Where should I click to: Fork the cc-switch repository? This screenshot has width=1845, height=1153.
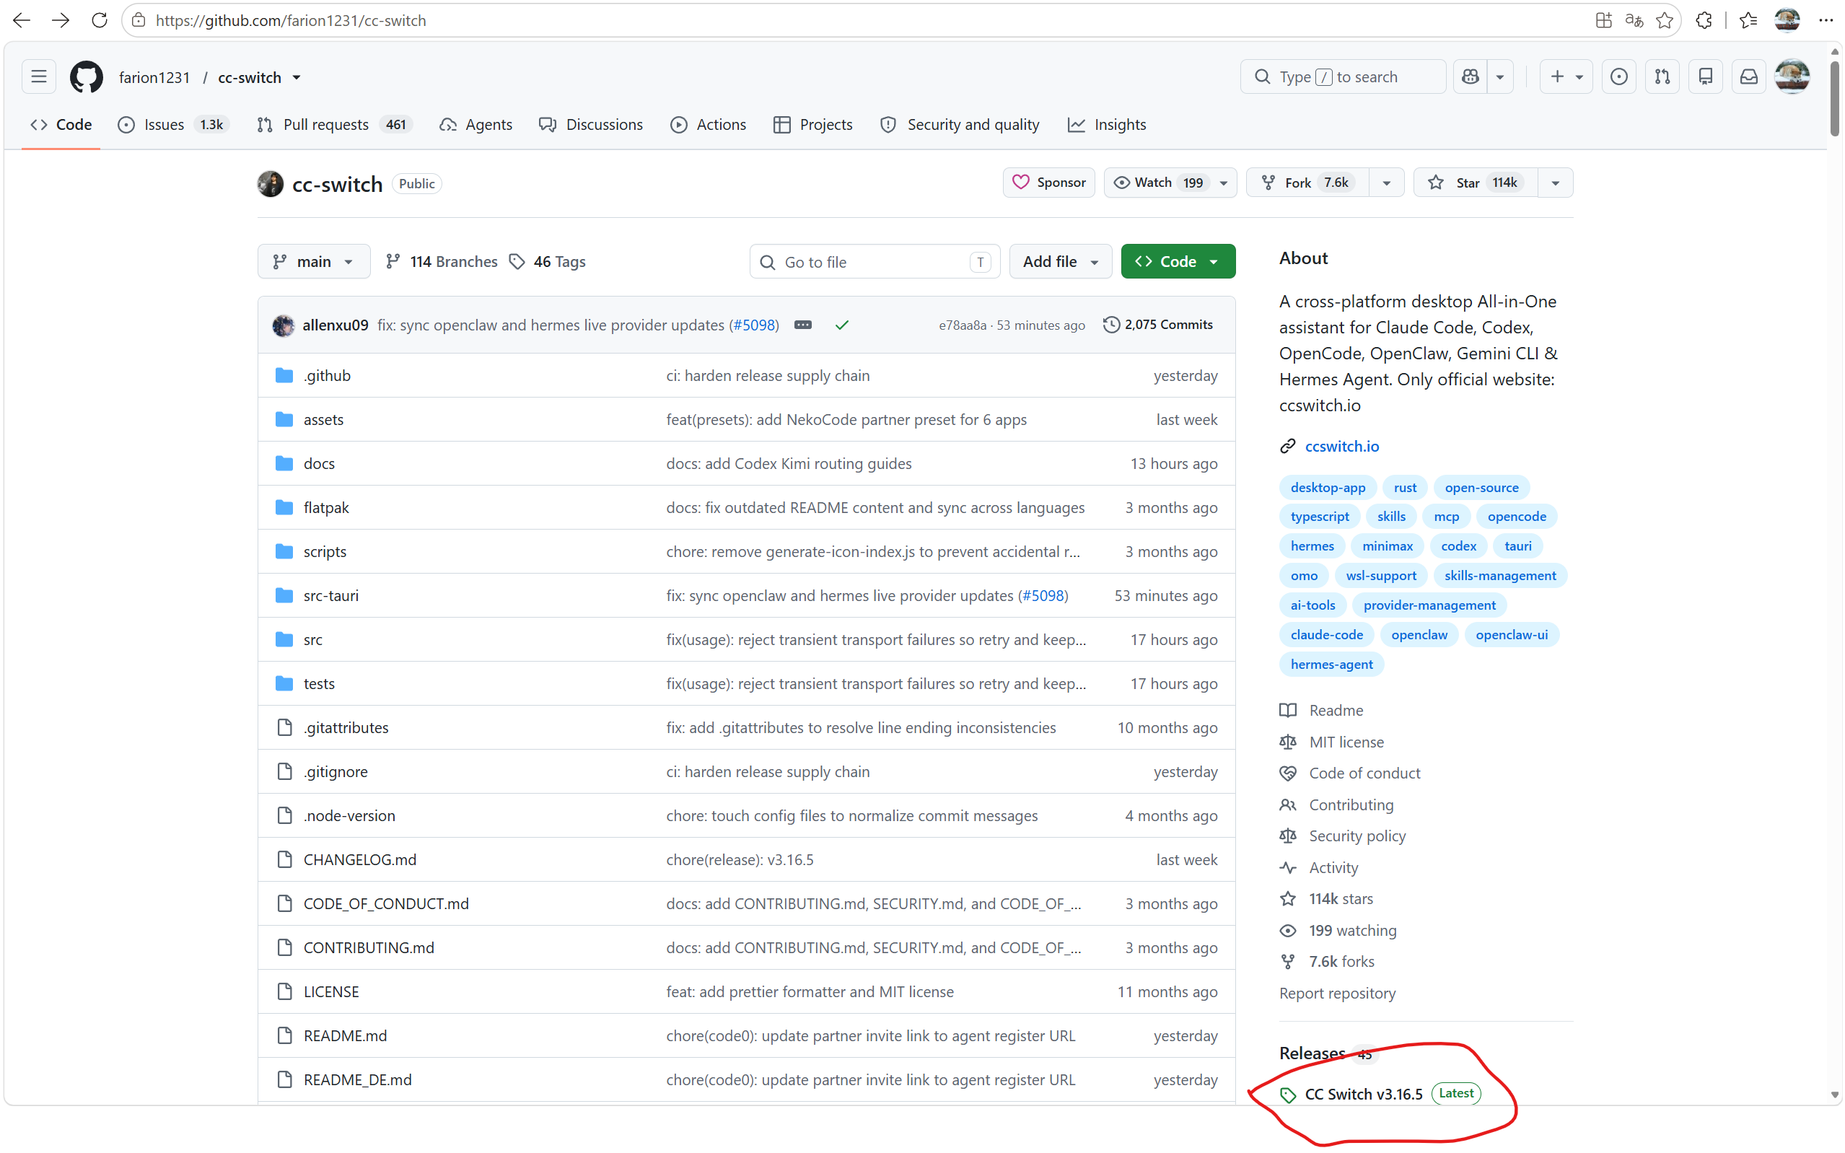tap(1308, 183)
